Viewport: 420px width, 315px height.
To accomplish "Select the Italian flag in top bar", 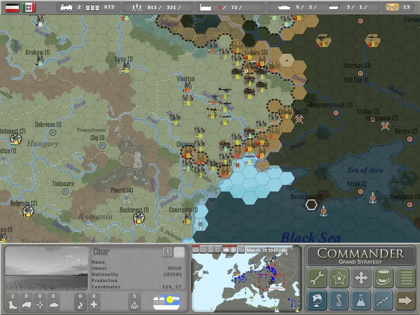I will (x=29, y=7).
